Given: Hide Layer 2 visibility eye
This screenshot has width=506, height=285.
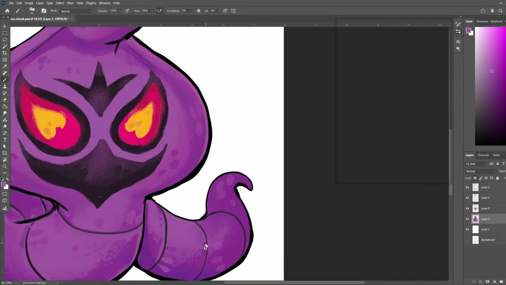Looking at the screenshot, I should click(467, 187).
